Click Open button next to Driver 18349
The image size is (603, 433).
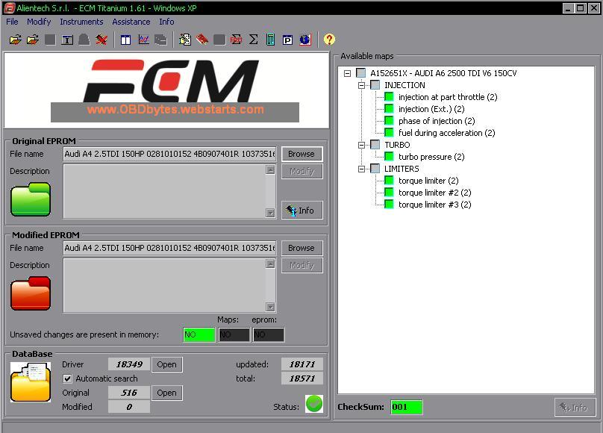[x=166, y=364]
